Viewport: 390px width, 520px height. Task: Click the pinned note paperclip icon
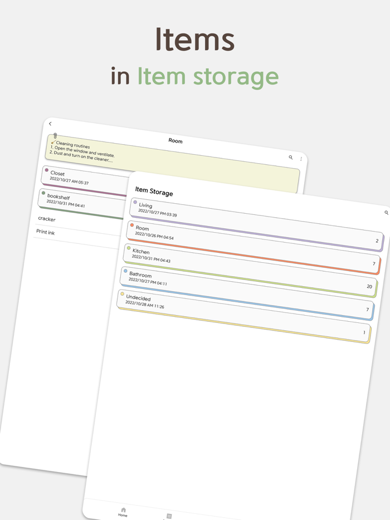(x=54, y=135)
